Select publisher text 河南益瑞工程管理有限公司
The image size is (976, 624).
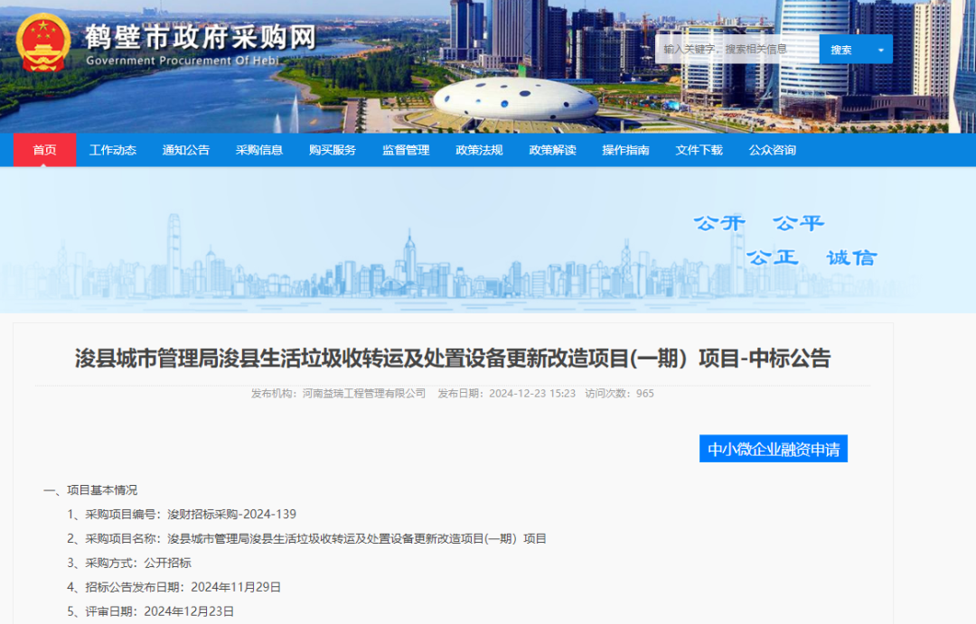[364, 393]
